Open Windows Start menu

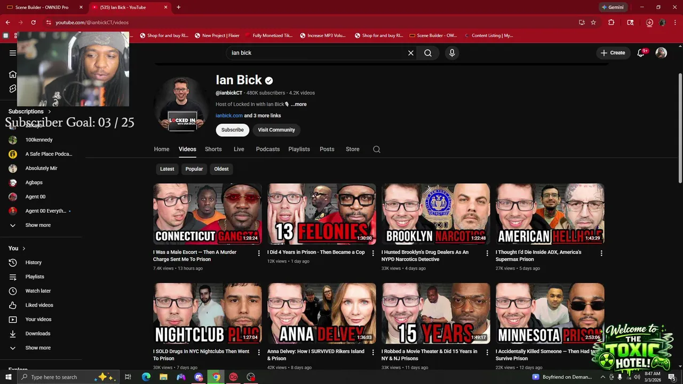[x=8, y=377]
